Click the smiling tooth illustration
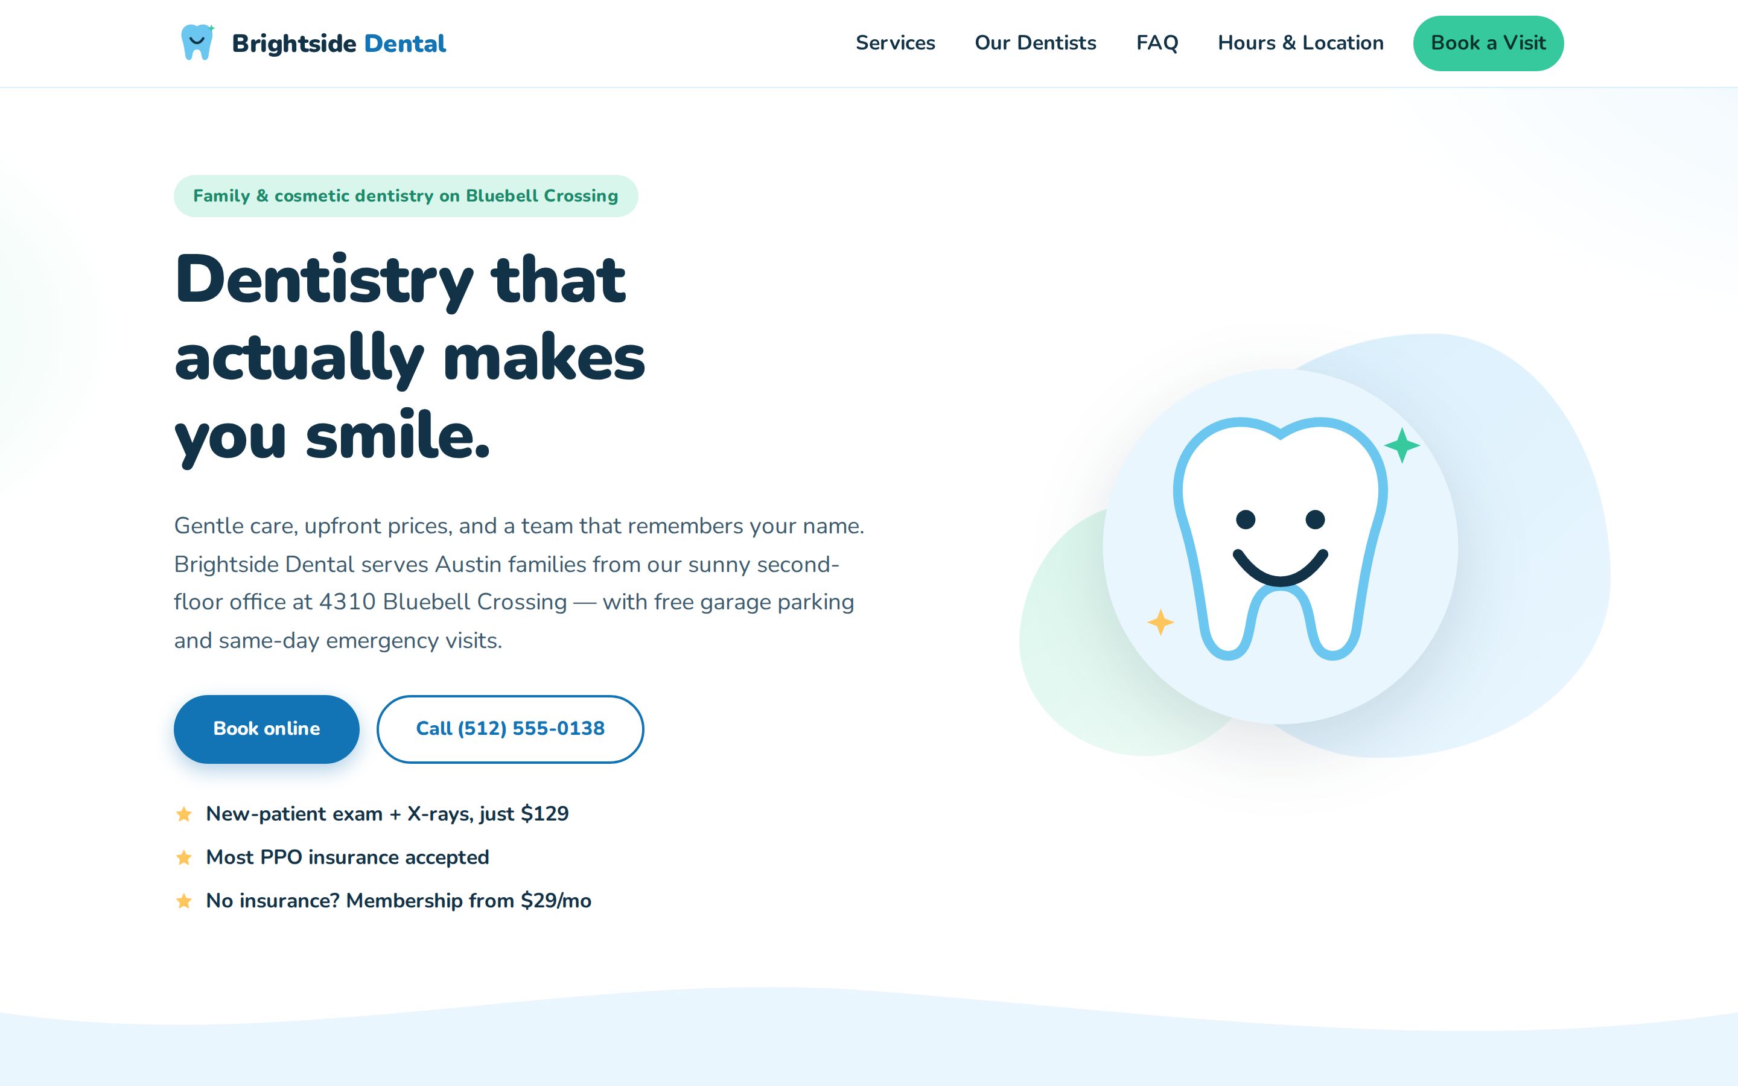Screen dimensions: 1738x1086 click(x=1280, y=539)
